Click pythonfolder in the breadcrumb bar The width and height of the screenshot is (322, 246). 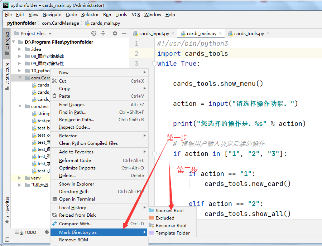click(21, 23)
